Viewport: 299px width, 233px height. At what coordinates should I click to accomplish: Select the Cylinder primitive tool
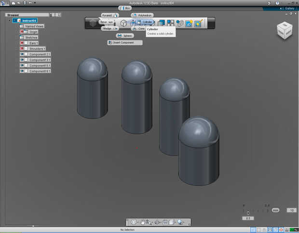click(x=145, y=22)
